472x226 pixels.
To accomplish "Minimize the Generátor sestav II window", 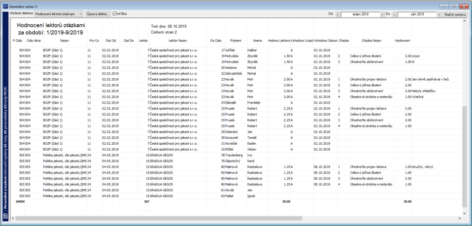I will click(445, 6).
